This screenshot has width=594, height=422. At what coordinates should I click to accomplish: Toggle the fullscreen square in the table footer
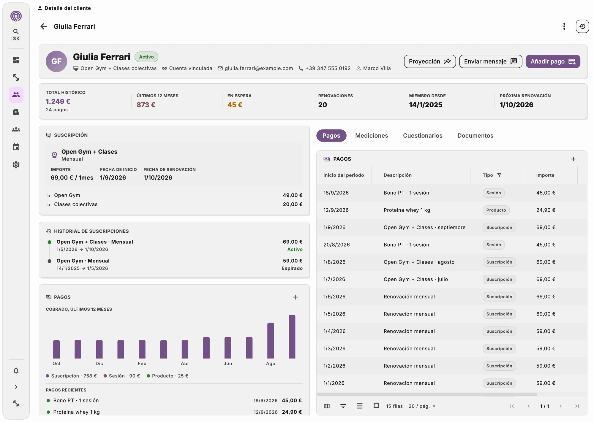pos(376,405)
